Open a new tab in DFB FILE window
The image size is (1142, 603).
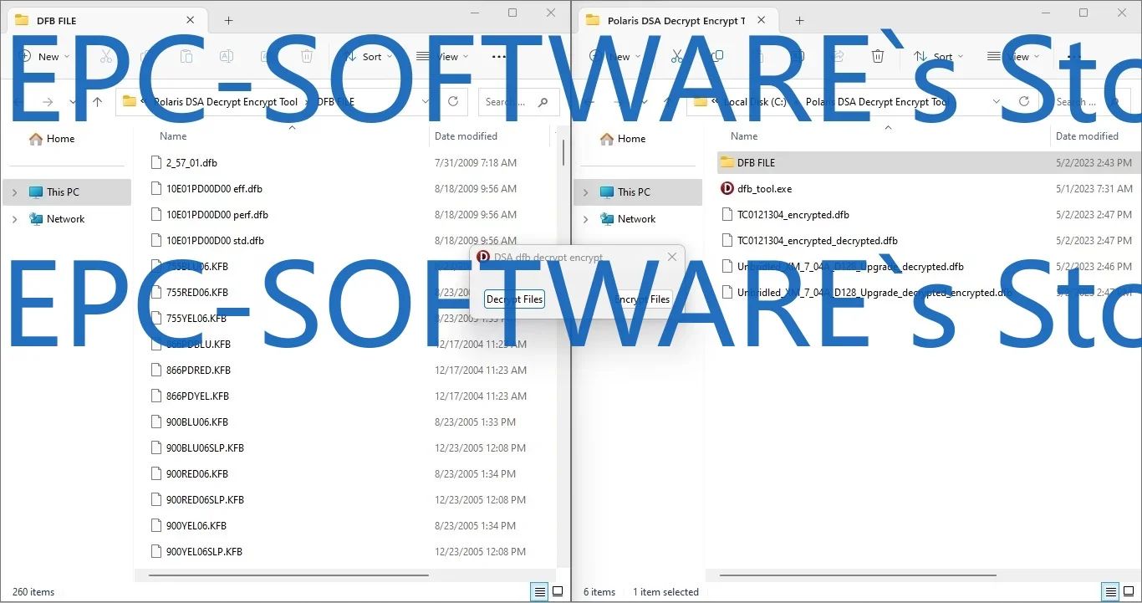tap(228, 21)
